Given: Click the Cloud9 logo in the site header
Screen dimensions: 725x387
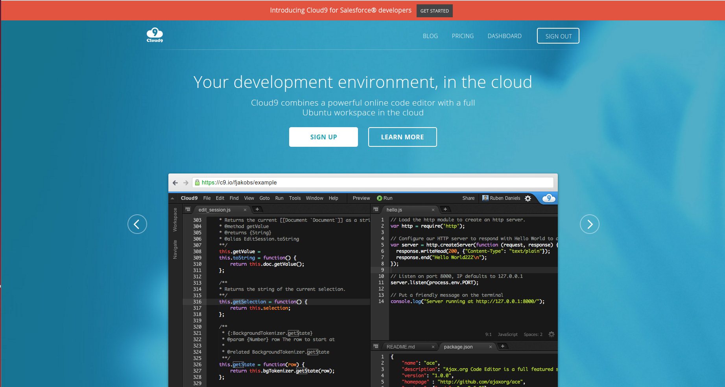Looking at the screenshot, I should tap(155, 35).
